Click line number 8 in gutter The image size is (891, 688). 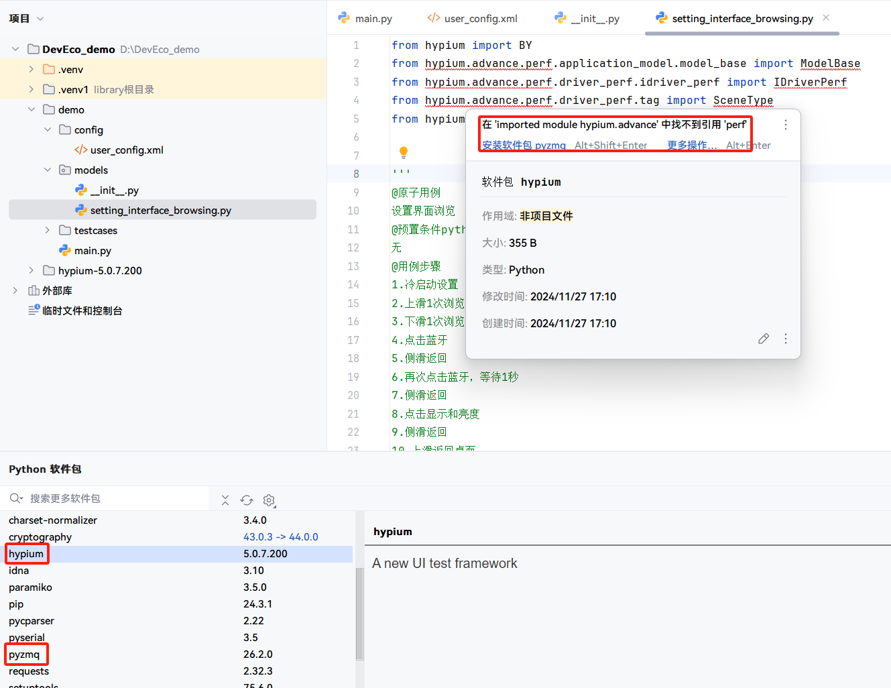(356, 174)
